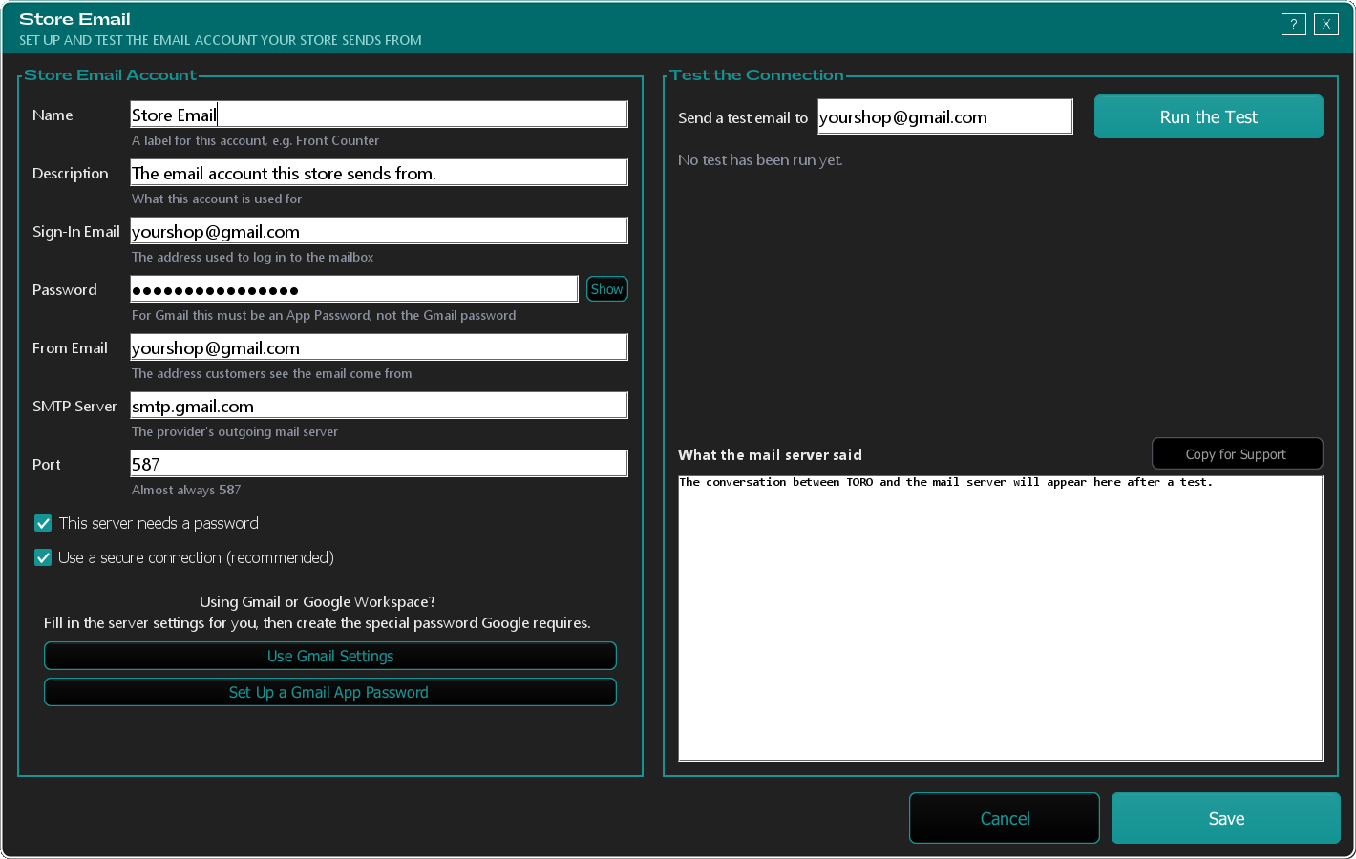Open help with the question mark button
This screenshot has height=859, width=1356.
(x=1293, y=25)
